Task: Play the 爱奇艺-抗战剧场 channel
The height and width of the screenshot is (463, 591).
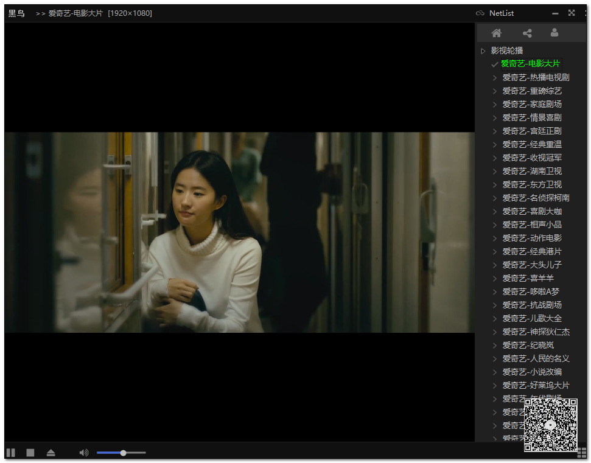Action: coord(532,305)
